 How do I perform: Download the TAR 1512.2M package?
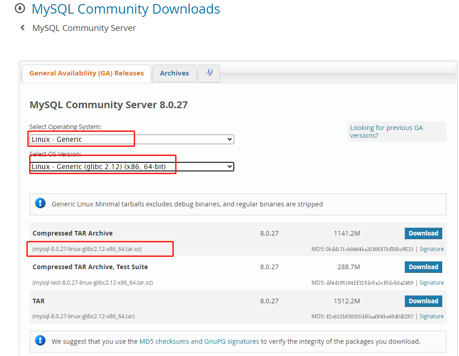pyautogui.click(x=423, y=301)
